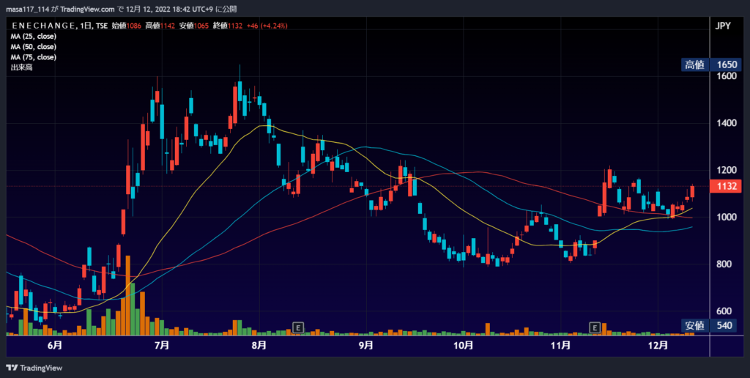
Task: Click the 出来高 volume indicator label
Action: coord(21,67)
